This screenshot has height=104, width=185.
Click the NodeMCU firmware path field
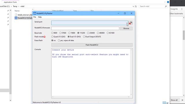85,28
